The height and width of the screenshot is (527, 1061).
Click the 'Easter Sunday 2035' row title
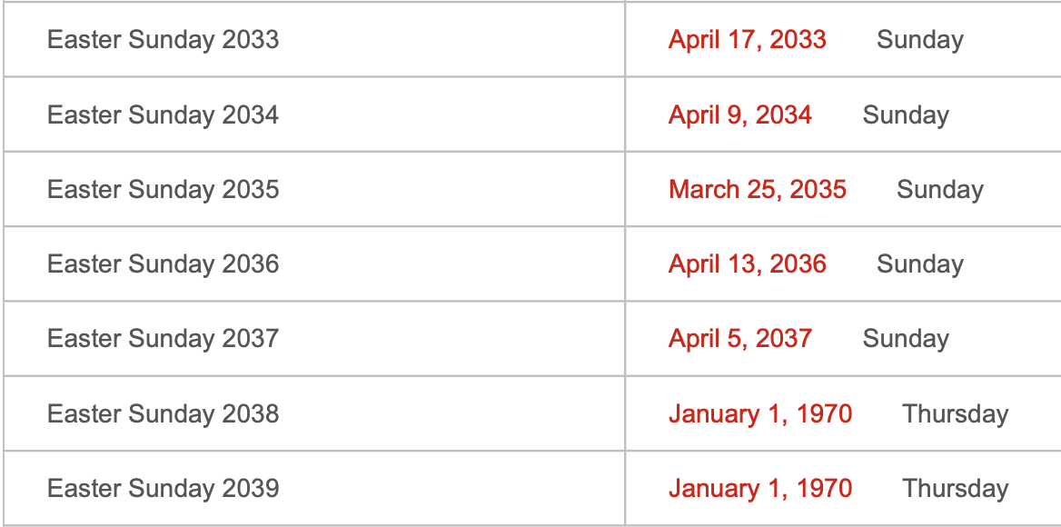164,190
